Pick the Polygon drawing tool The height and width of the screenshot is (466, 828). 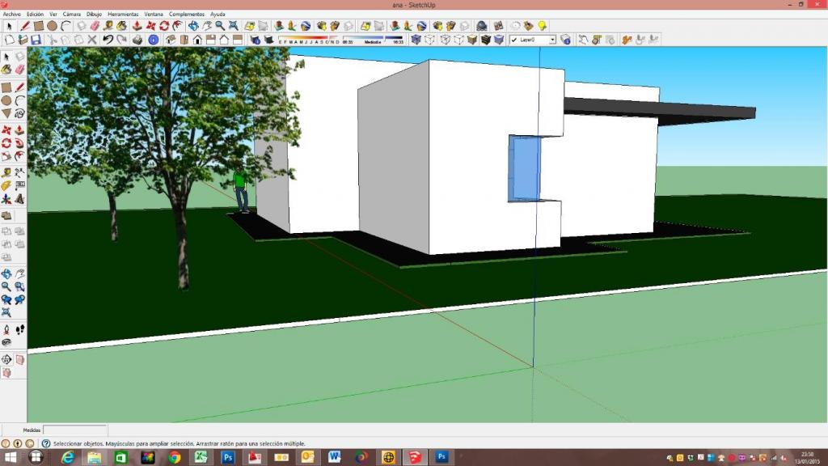pos(6,114)
